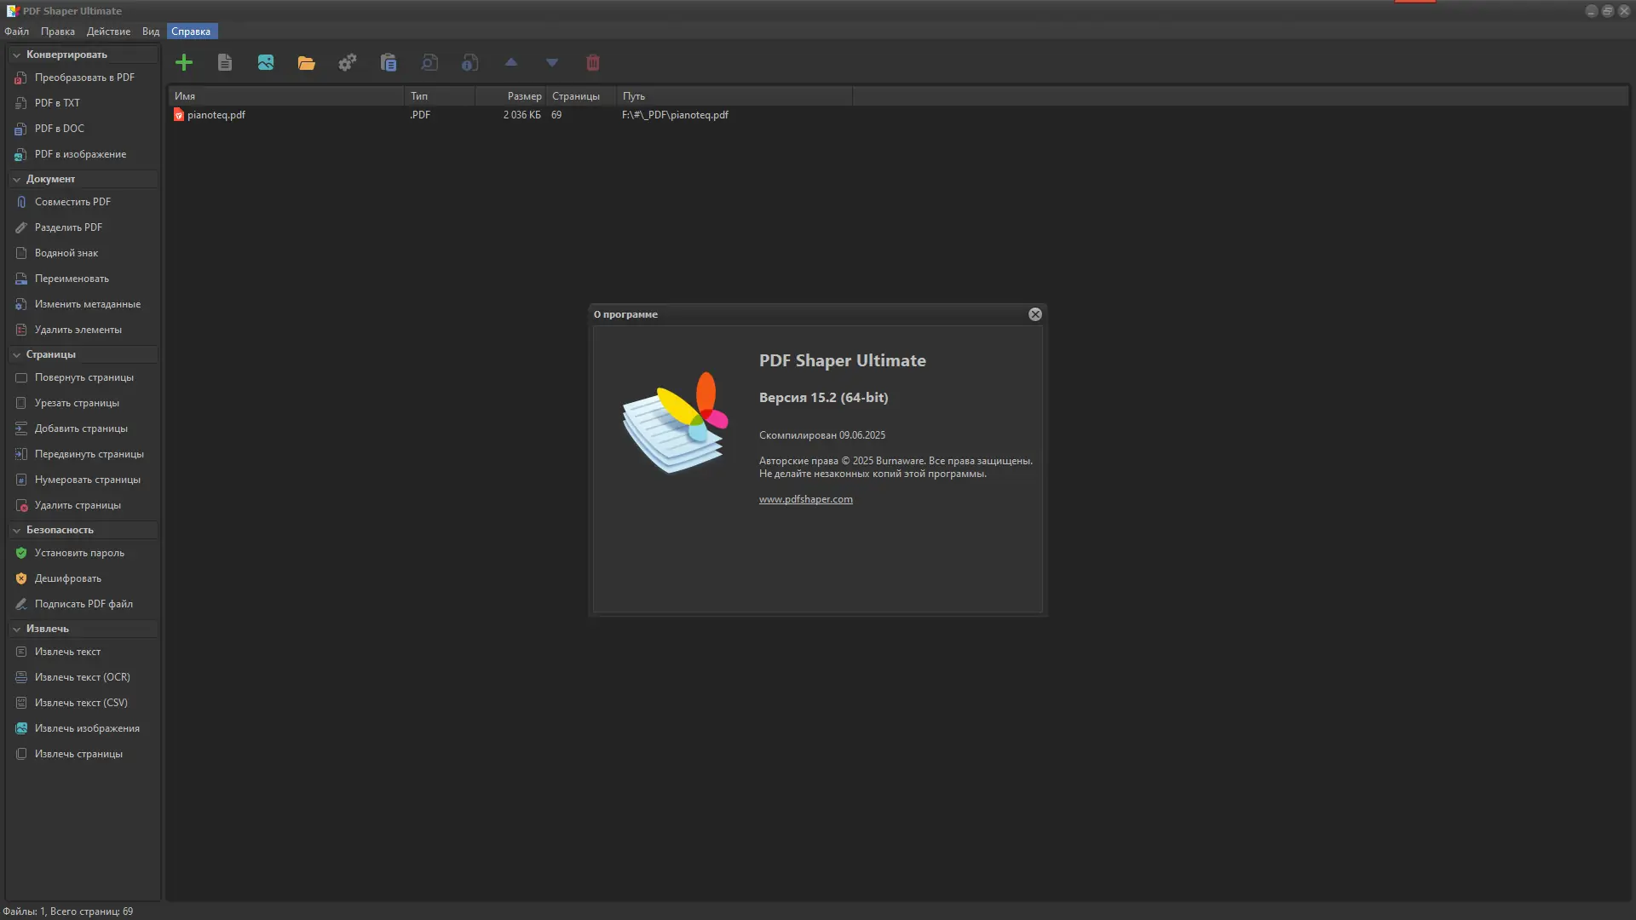Select pianoteq.pdf in the file list
This screenshot has width=1636, height=920.
[x=216, y=115]
